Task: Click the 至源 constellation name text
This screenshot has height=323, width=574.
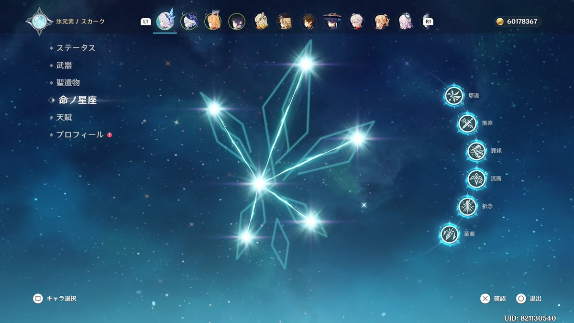Action: coord(469,234)
